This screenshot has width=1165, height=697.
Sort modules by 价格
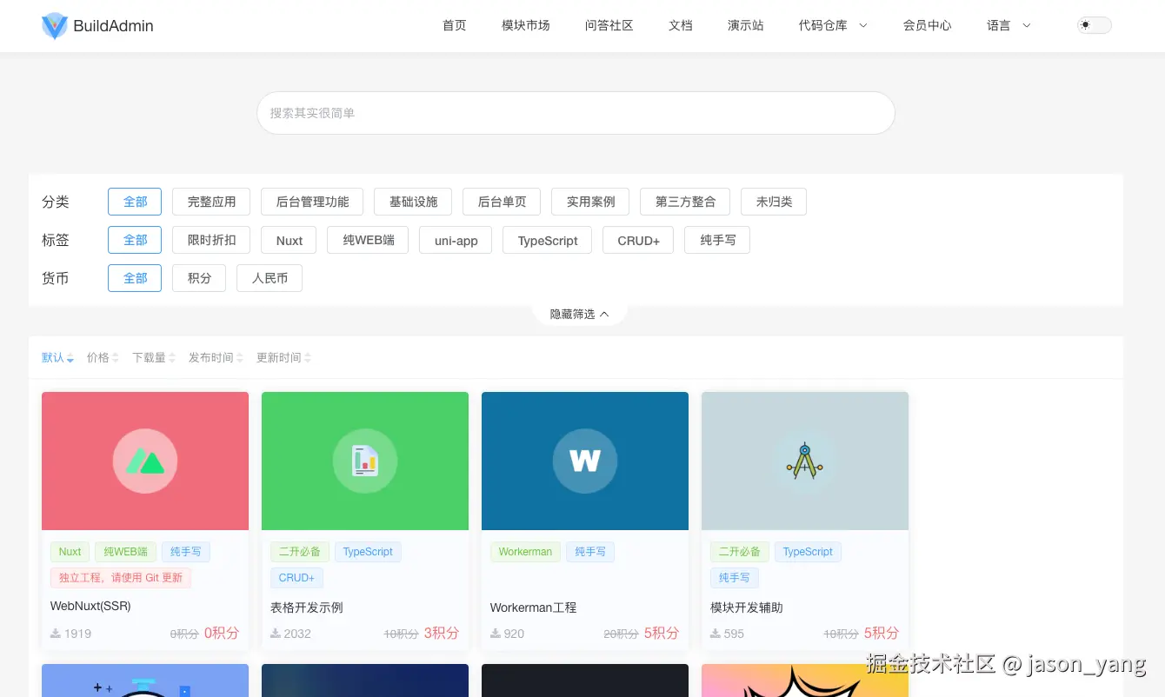click(103, 357)
